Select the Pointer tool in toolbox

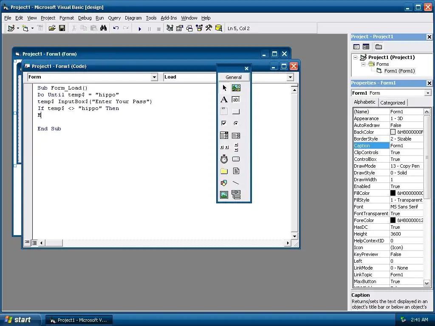pos(224,88)
